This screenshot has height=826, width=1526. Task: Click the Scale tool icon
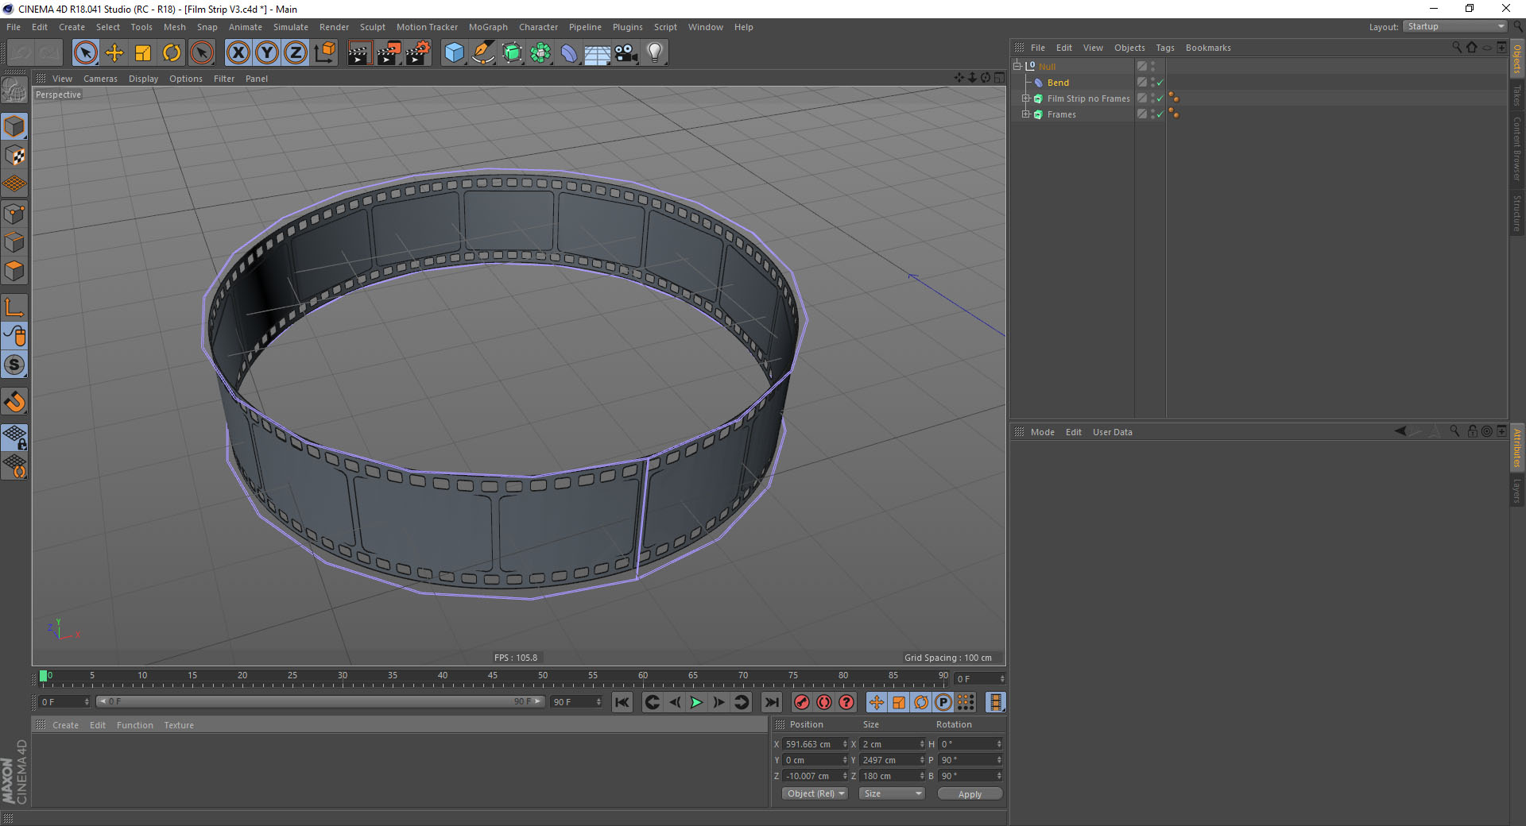point(143,53)
